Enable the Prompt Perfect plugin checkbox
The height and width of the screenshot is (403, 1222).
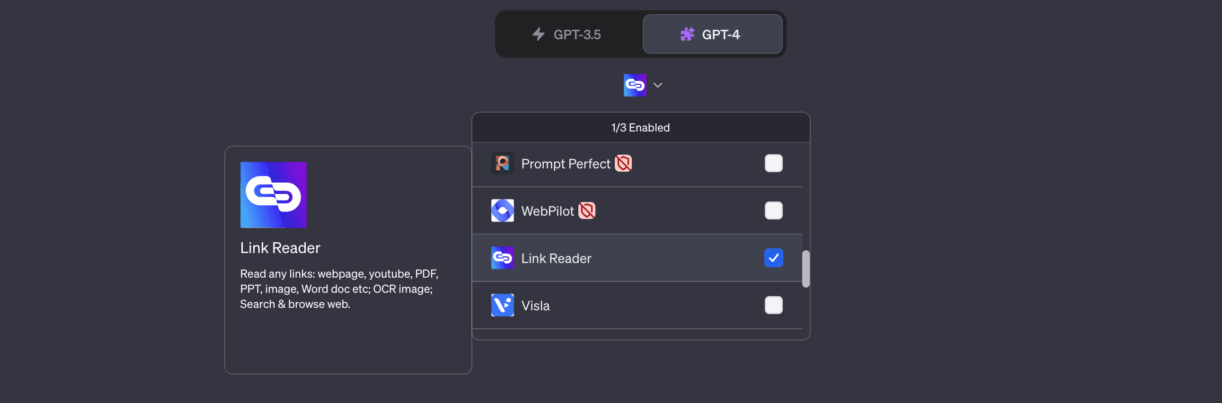[774, 163]
